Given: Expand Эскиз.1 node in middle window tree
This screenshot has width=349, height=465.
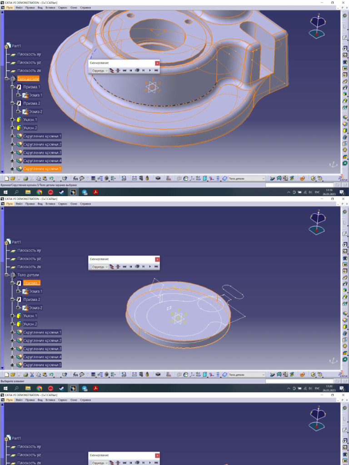Looking at the screenshot, I should click(x=18, y=291).
